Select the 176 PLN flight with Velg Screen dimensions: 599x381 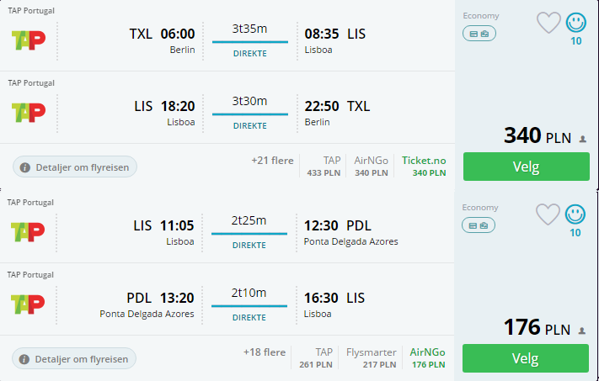coord(526,358)
